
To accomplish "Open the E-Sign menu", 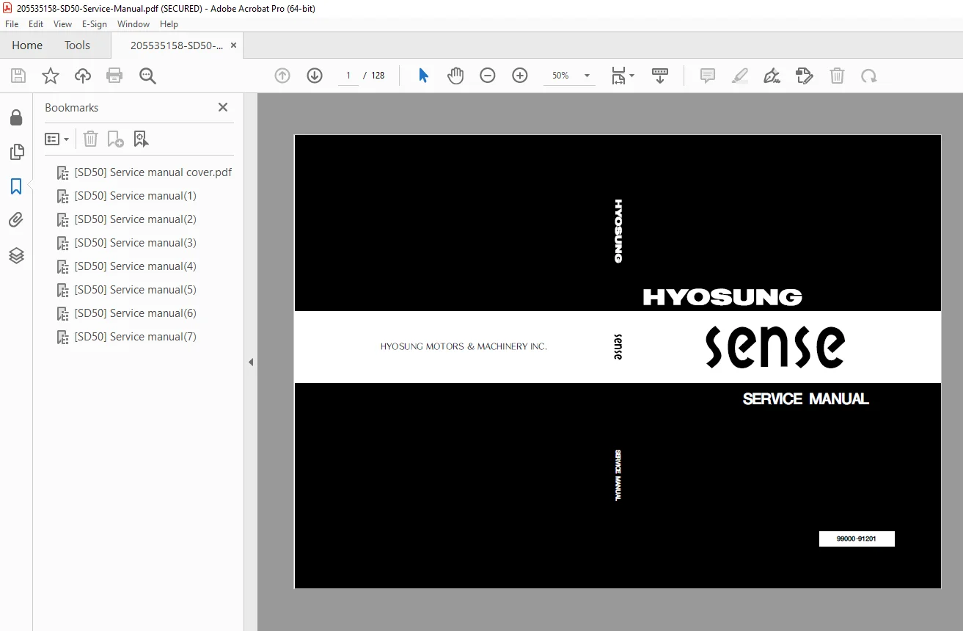I will pyautogui.click(x=95, y=24).
